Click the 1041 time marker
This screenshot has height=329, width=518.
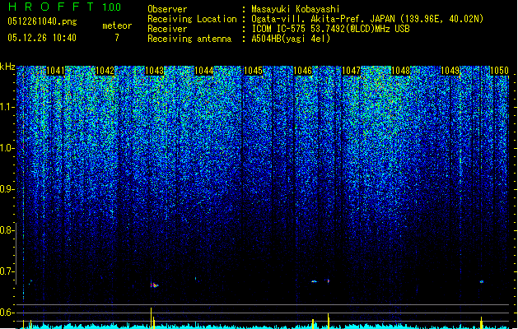(55, 71)
